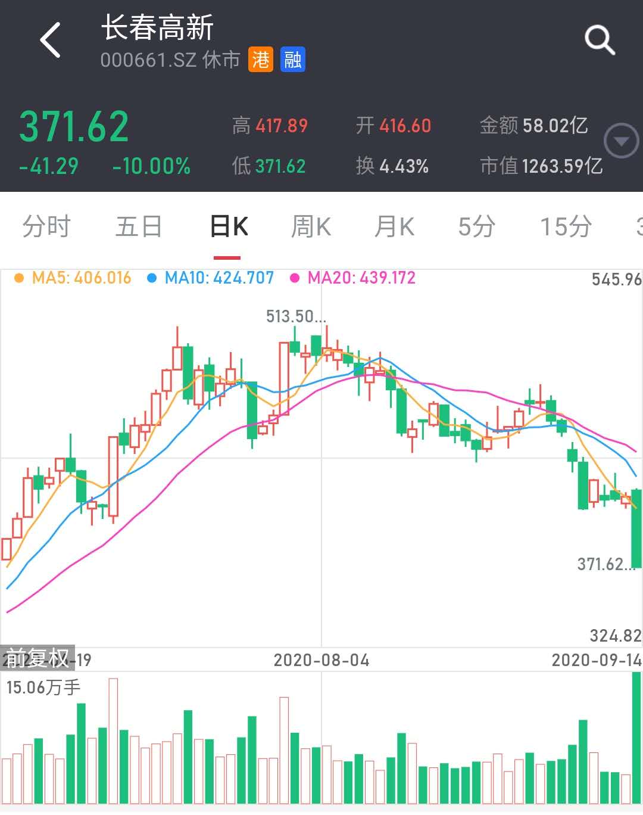Tap the high price 417.89
The height and width of the screenshot is (815, 643).
[282, 126]
